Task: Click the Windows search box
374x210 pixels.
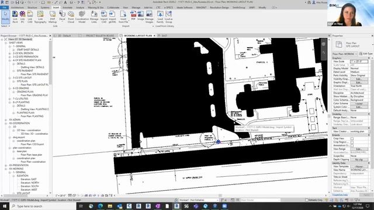Action: [43, 206]
